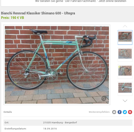Show previous thumbnails with up chevron
Viewport: 134px width, 132px height.
point(125,26)
